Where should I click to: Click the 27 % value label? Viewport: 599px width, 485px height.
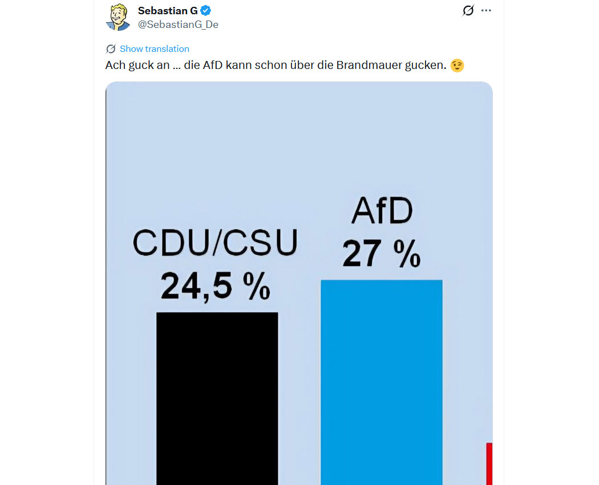382,254
